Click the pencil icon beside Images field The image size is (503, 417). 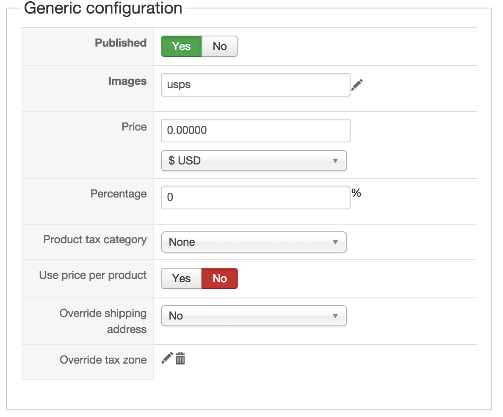pyautogui.click(x=357, y=85)
